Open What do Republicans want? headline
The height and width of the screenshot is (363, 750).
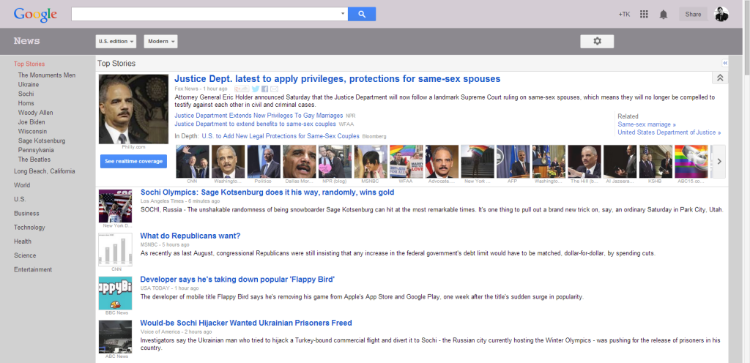pyautogui.click(x=190, y=236)
